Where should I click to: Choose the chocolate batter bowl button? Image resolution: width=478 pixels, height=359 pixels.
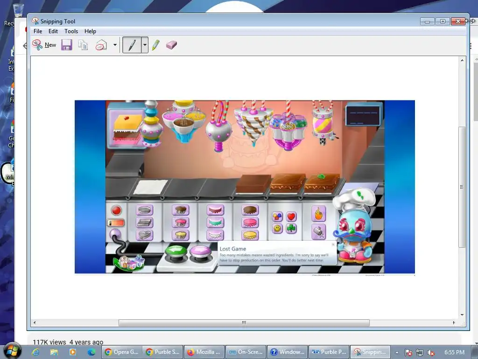181,210
